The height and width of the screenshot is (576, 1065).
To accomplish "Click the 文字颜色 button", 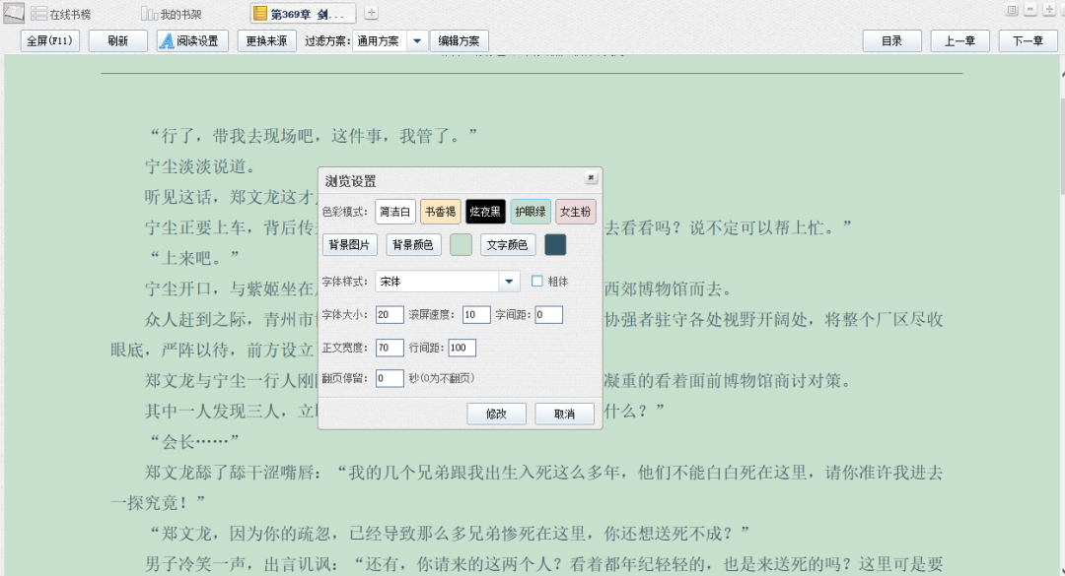I will click(x=508, y=245).
